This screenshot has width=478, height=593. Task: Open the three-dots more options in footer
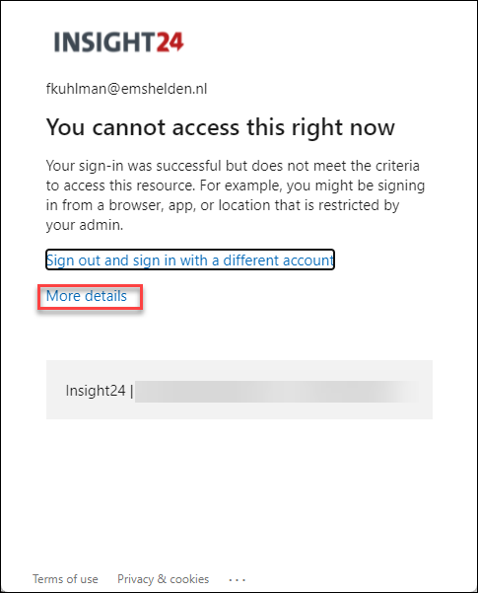click(237, 579)
